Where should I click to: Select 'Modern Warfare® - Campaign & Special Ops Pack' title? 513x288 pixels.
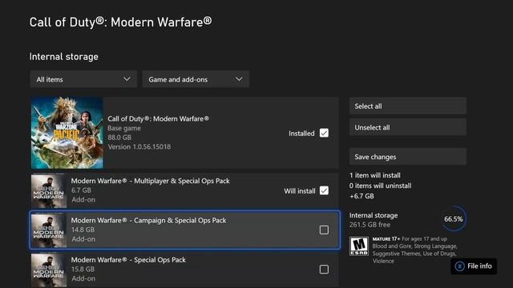148,221
